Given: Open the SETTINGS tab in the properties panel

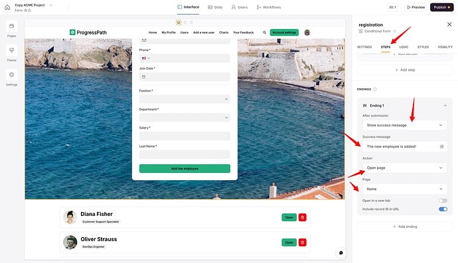Looking at the screenshot, I should point(364,47).
